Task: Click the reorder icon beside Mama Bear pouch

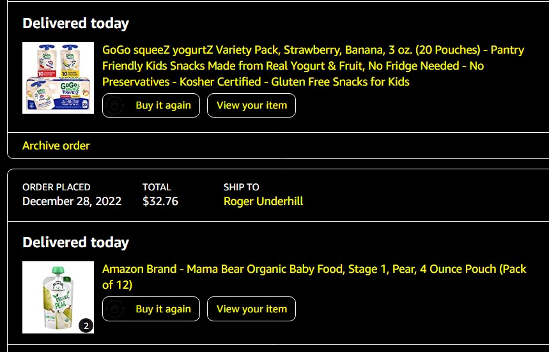Action: [x=114, y=309]
